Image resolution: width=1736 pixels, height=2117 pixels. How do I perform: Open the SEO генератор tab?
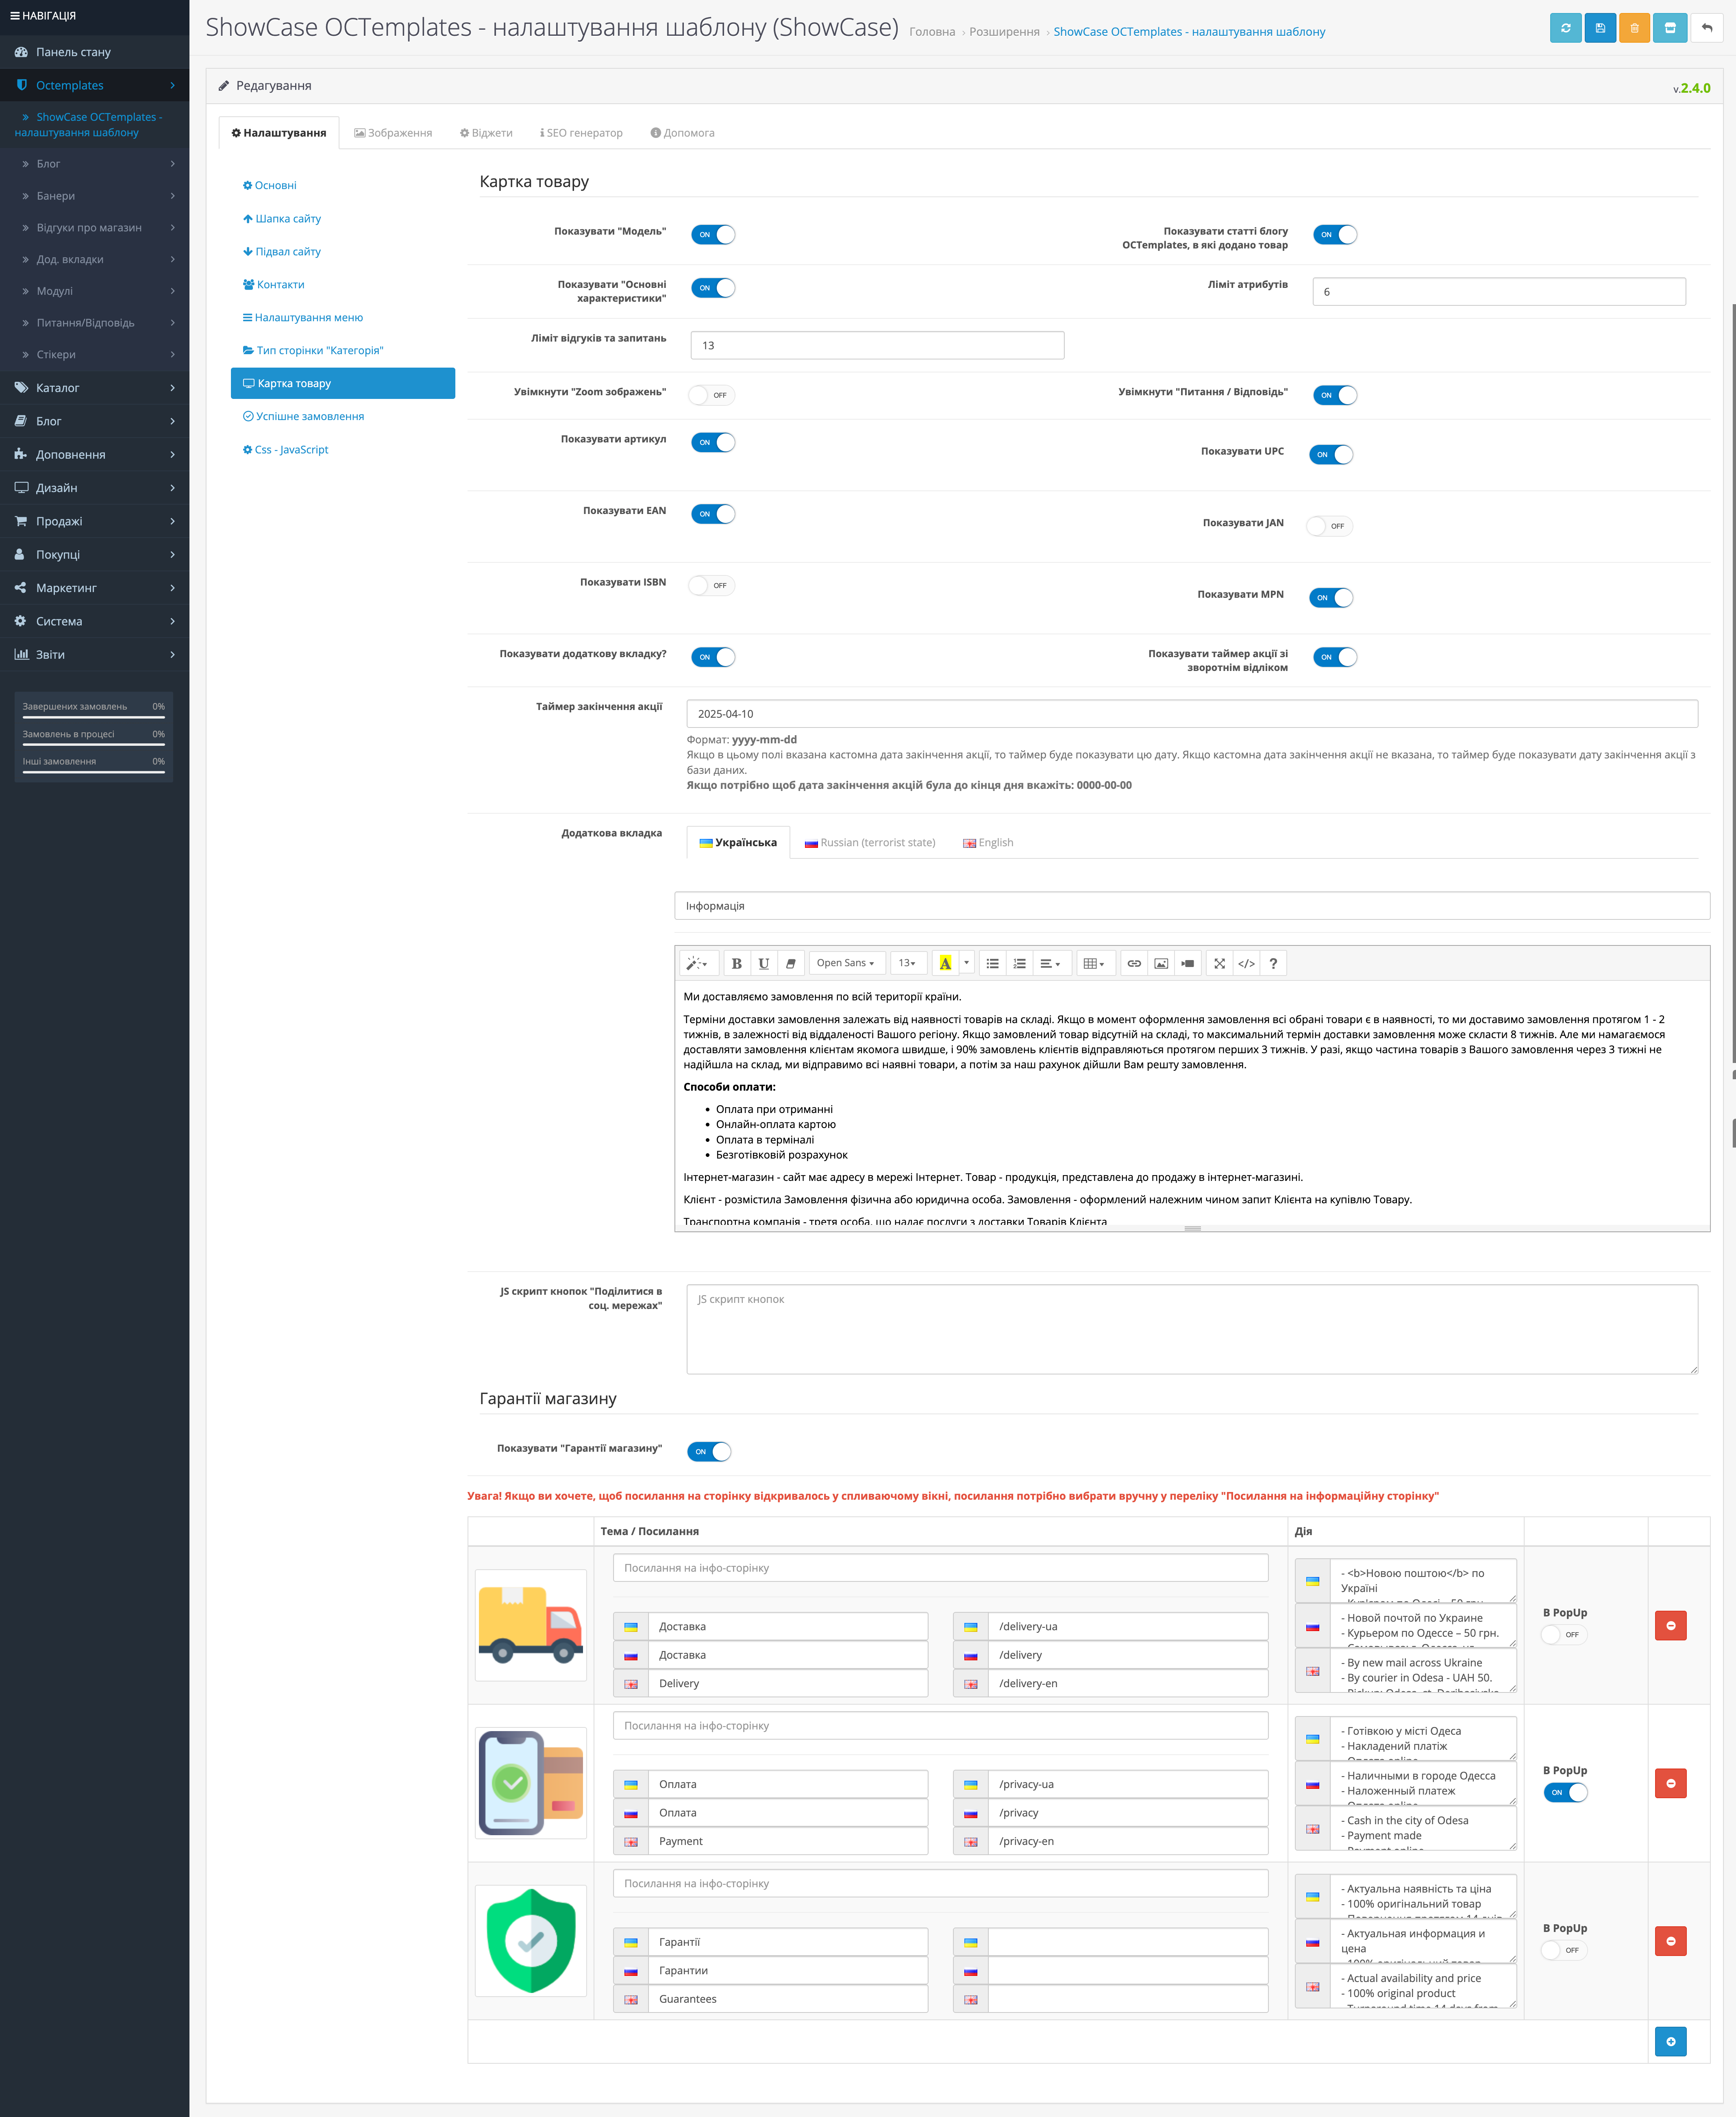point(581,133)
